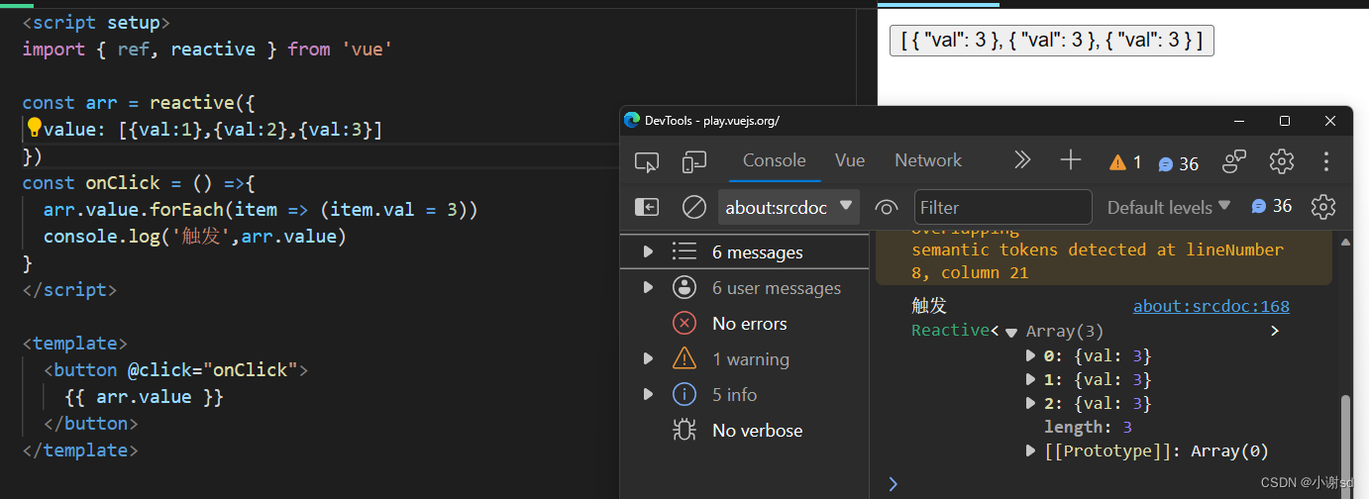Open the 36 issues badge in console toolbar
Screen dimensions: 1369x499
tap(1272, 206)
